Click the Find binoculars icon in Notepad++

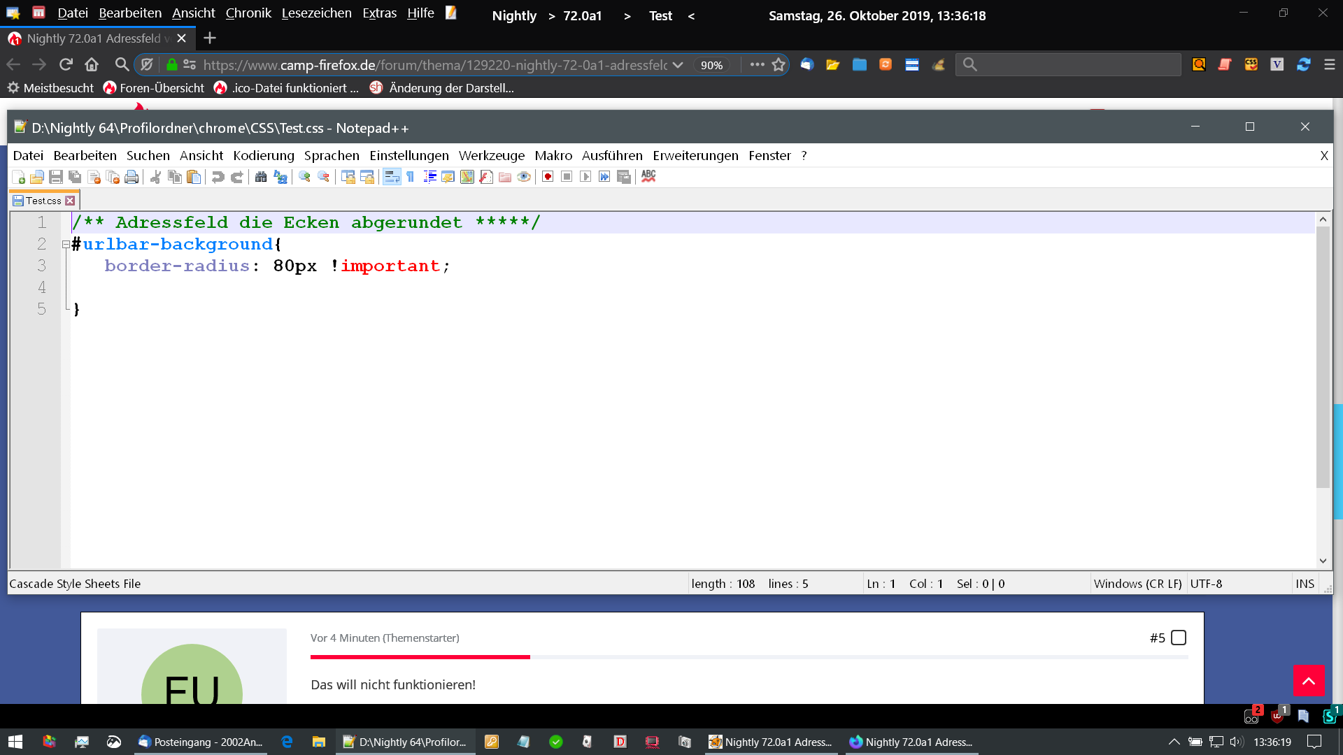(x=261, y=177)
